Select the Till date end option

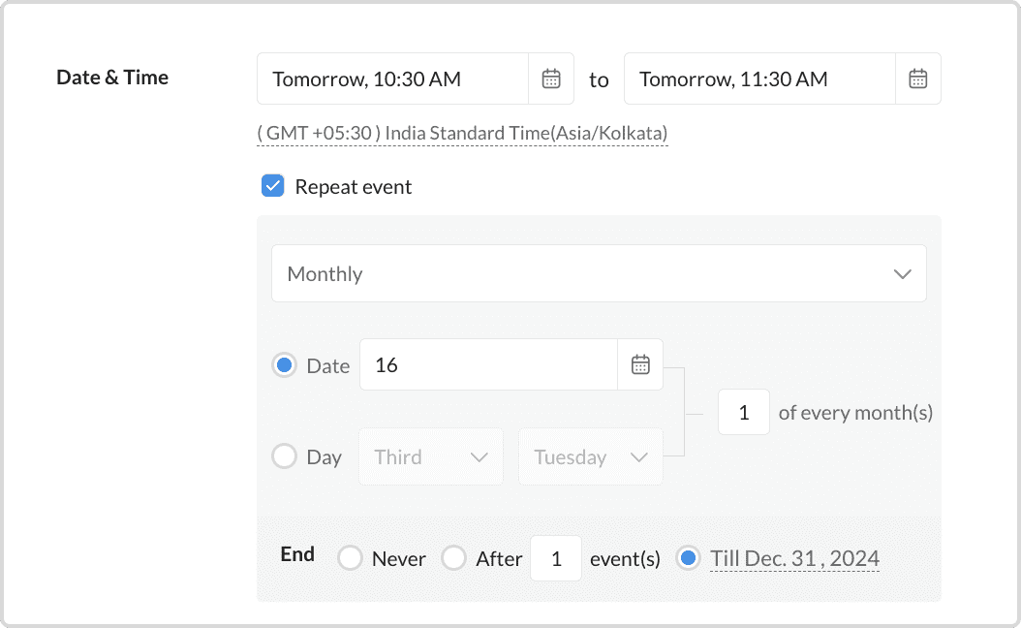pos(688,558)
